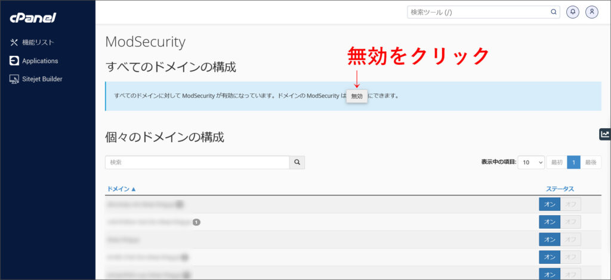
Task: Click the domain search magnifier button
Action: point(297,163)
